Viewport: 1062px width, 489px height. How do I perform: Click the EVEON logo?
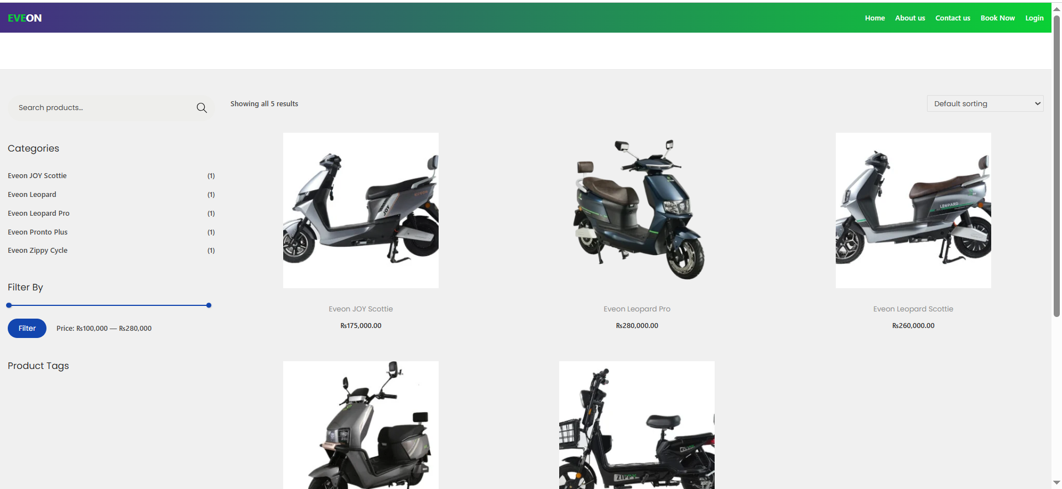[x=25, y=18]
